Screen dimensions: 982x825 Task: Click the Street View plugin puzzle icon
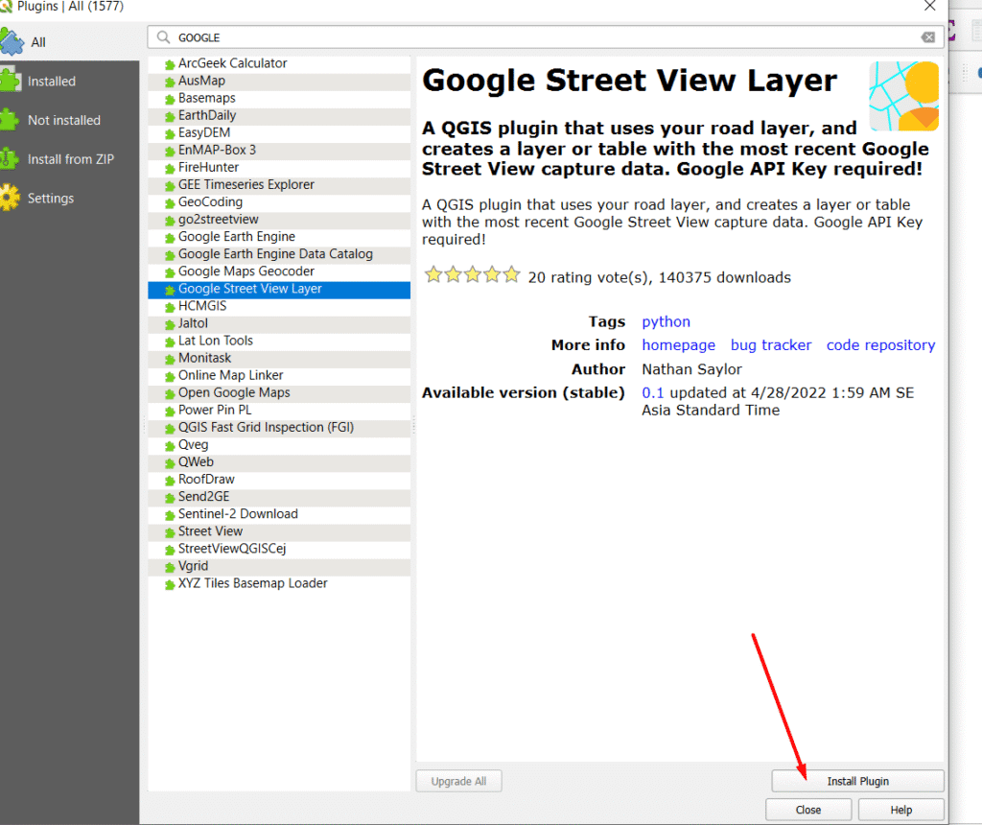tap(169, 532)
